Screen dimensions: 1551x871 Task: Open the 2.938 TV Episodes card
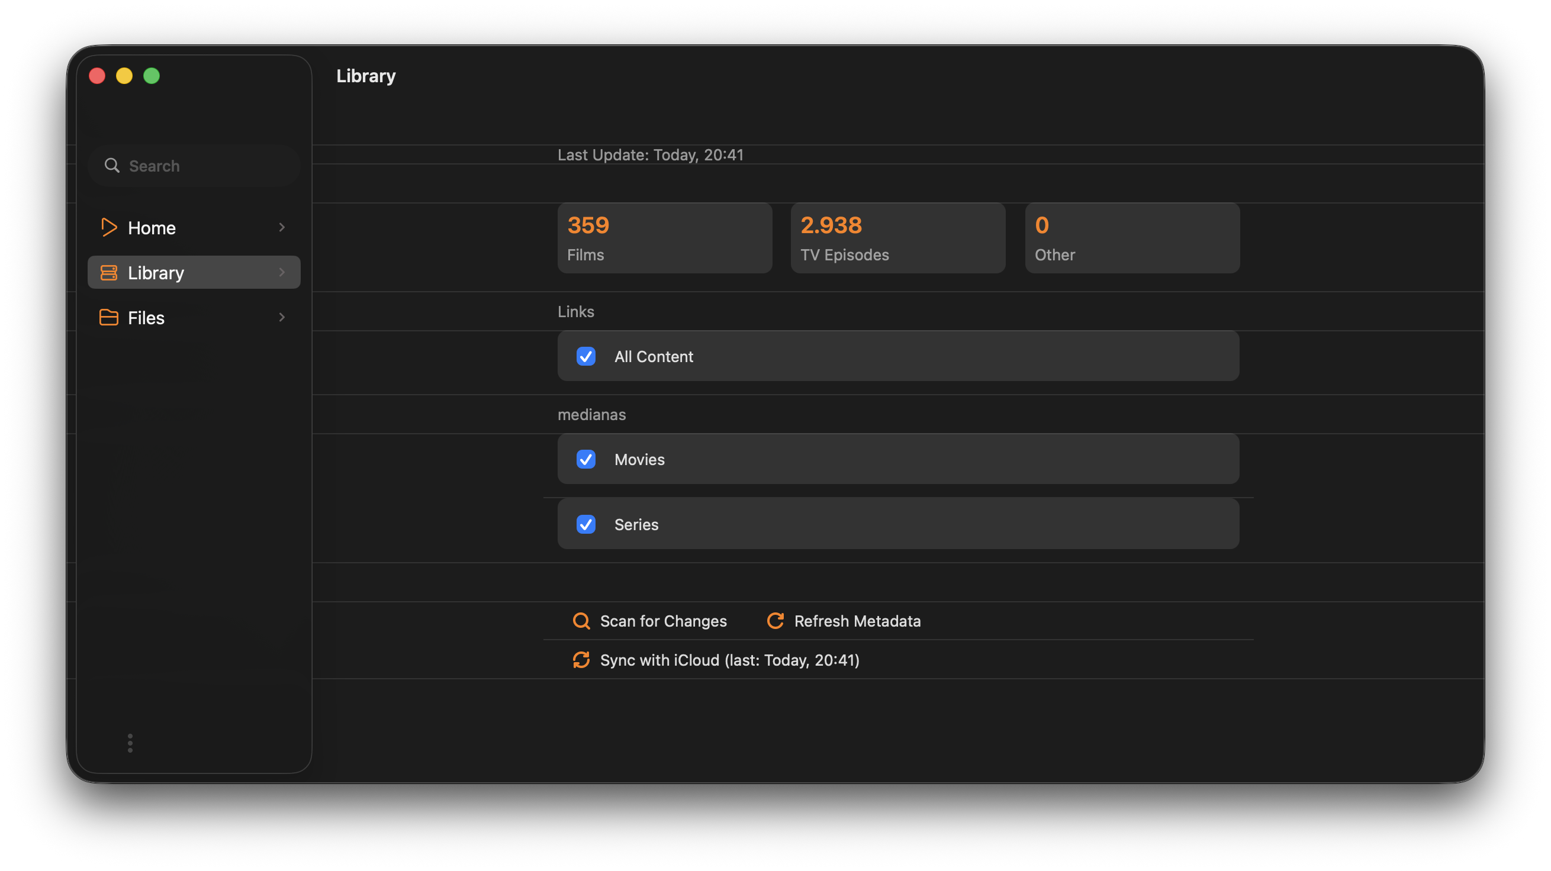coord(897,238)
